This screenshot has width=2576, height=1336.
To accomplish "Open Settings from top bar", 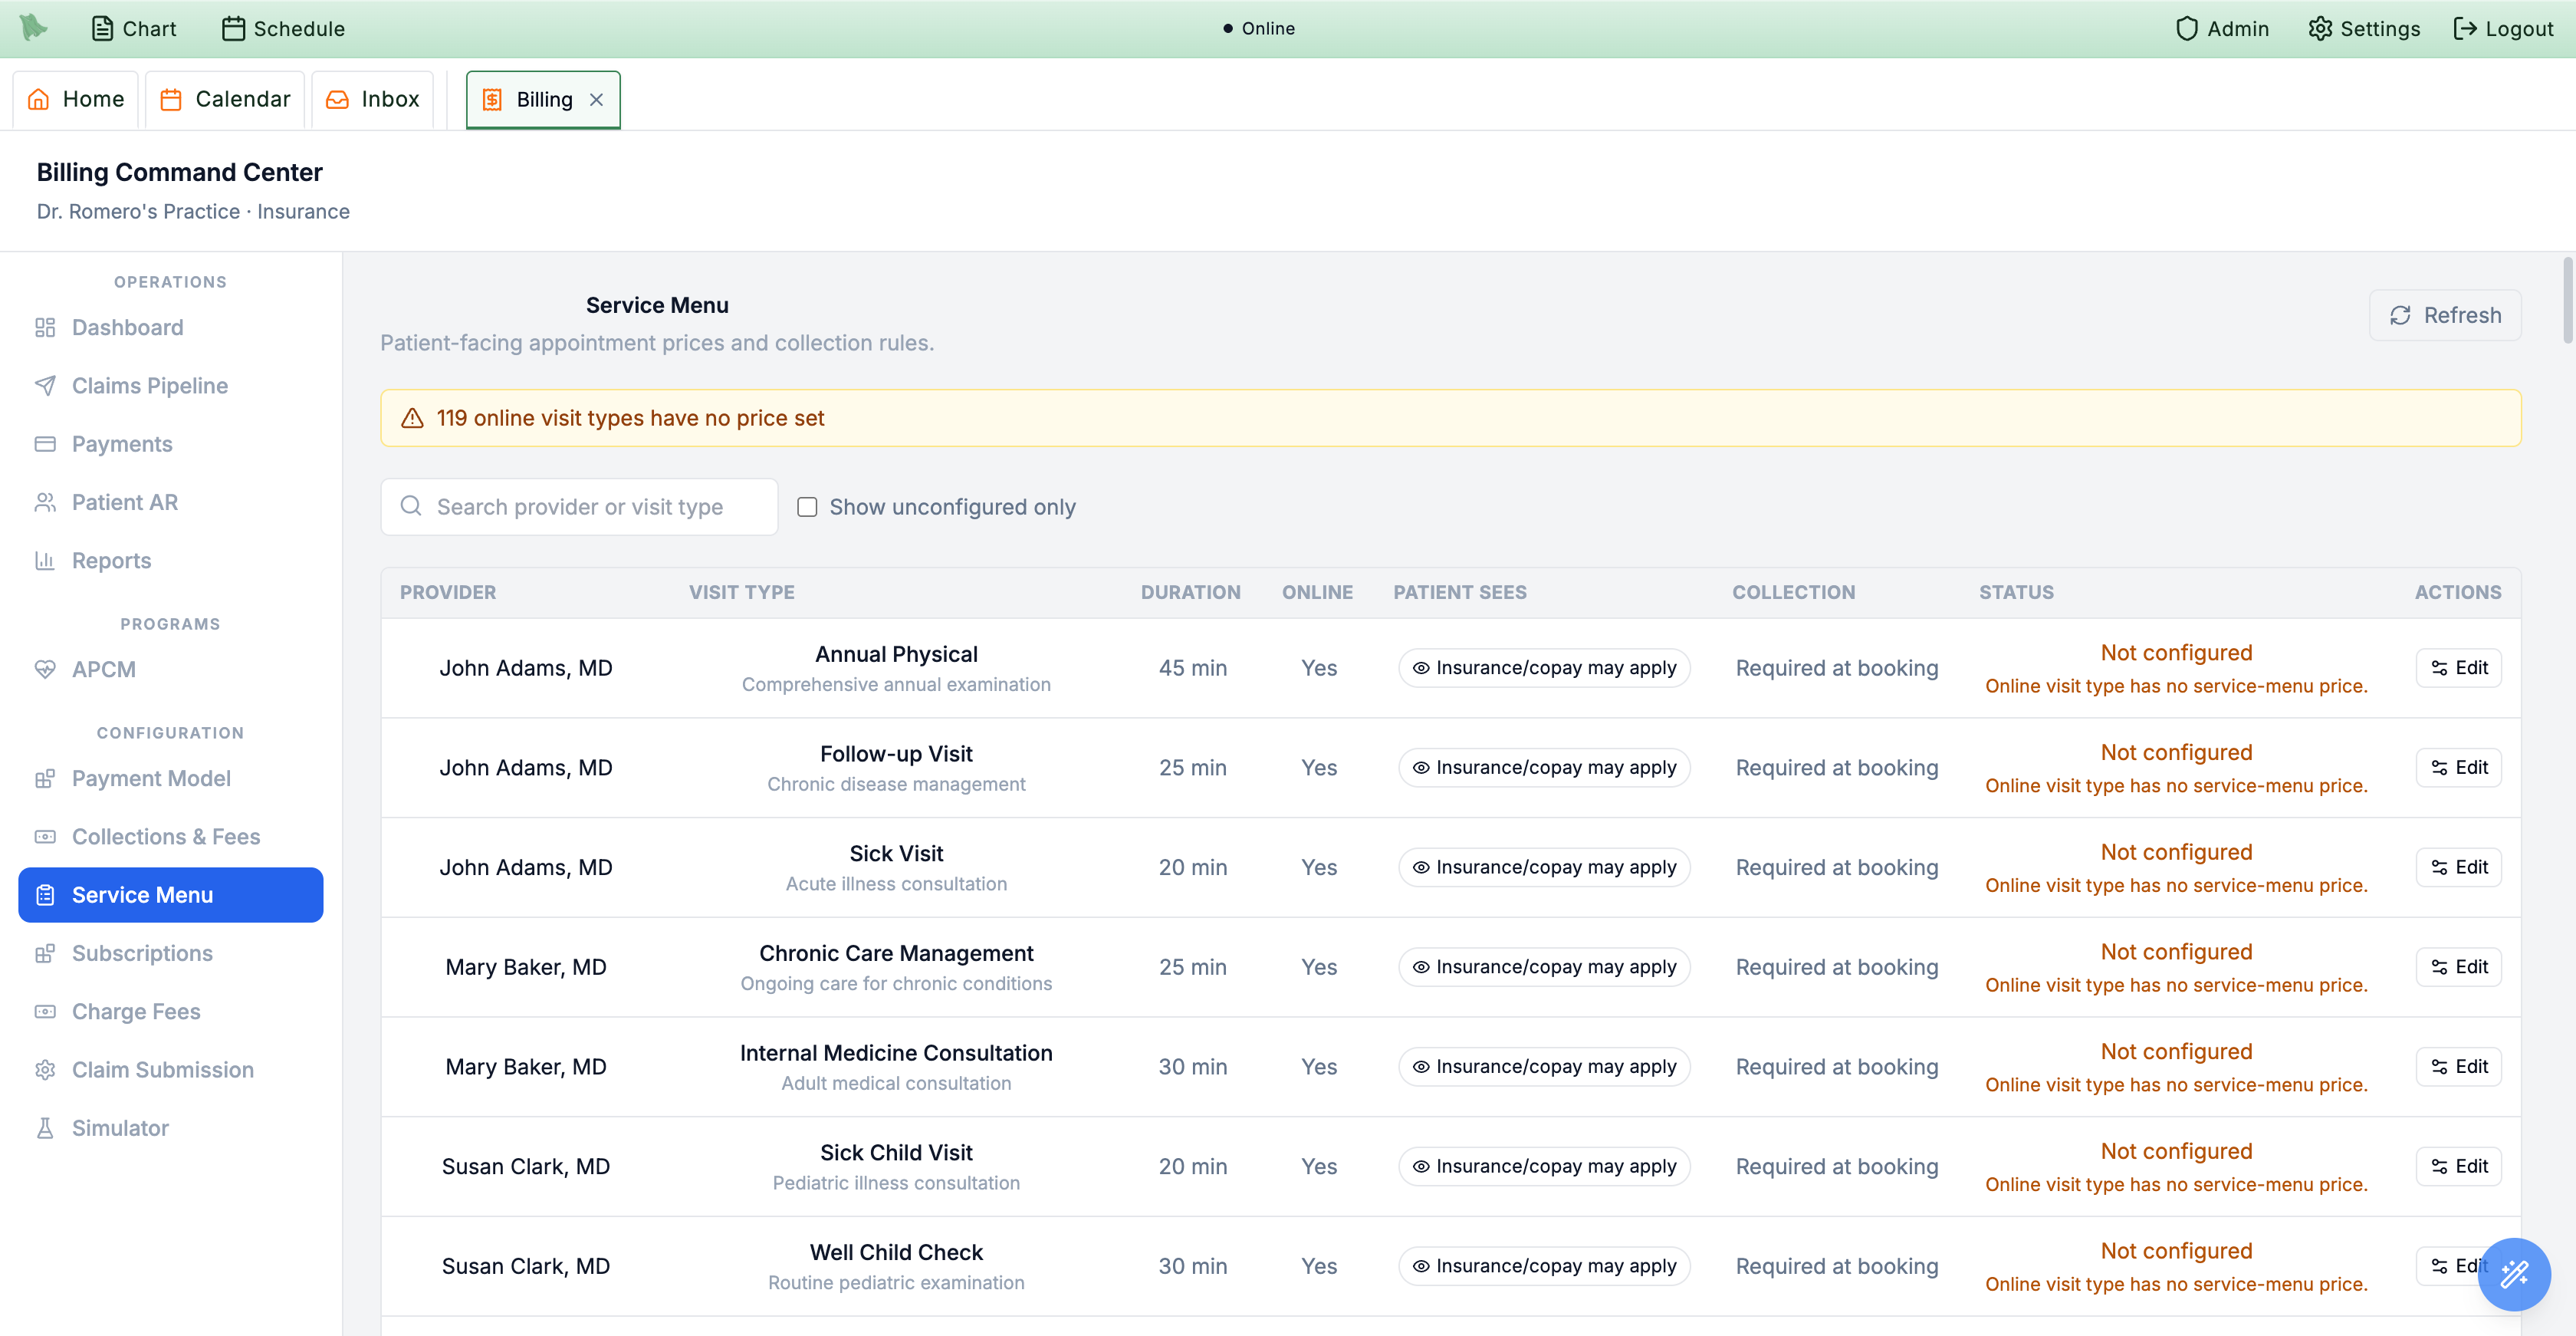I will 2364,28.
